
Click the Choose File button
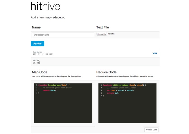point(102,34)
